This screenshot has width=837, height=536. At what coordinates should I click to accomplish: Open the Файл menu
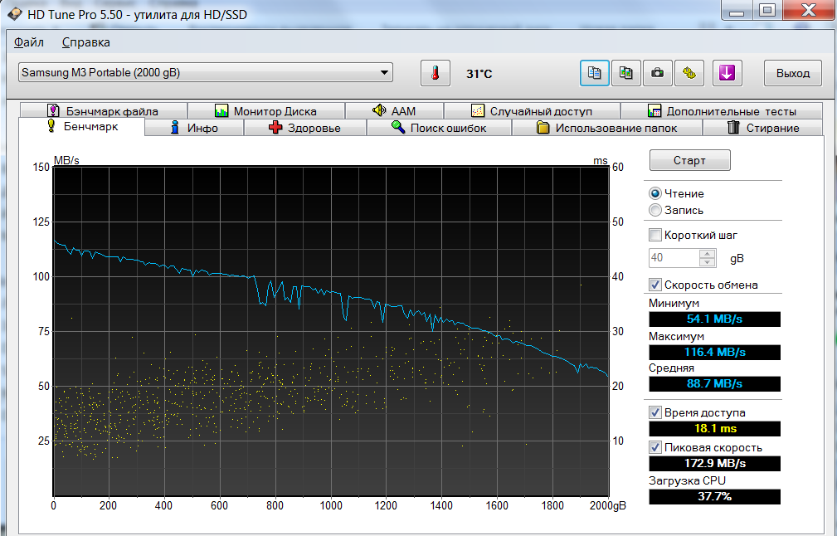click(x=29, y=42)
